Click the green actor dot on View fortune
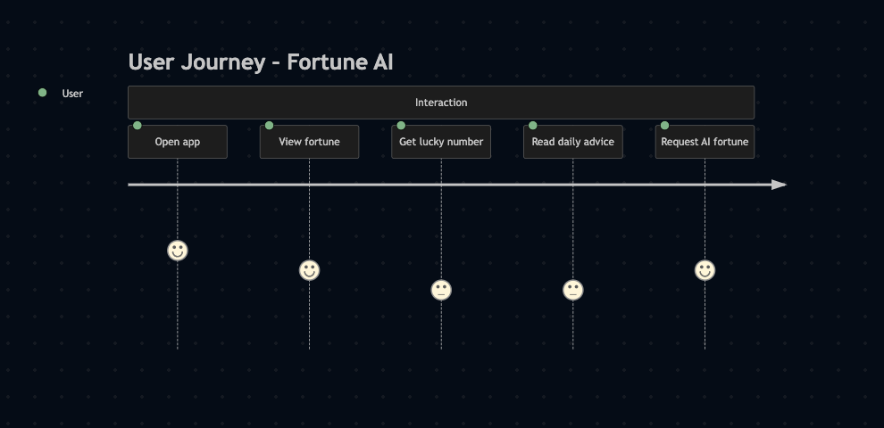Screen dimensions: 884x428 coord(270,125)
